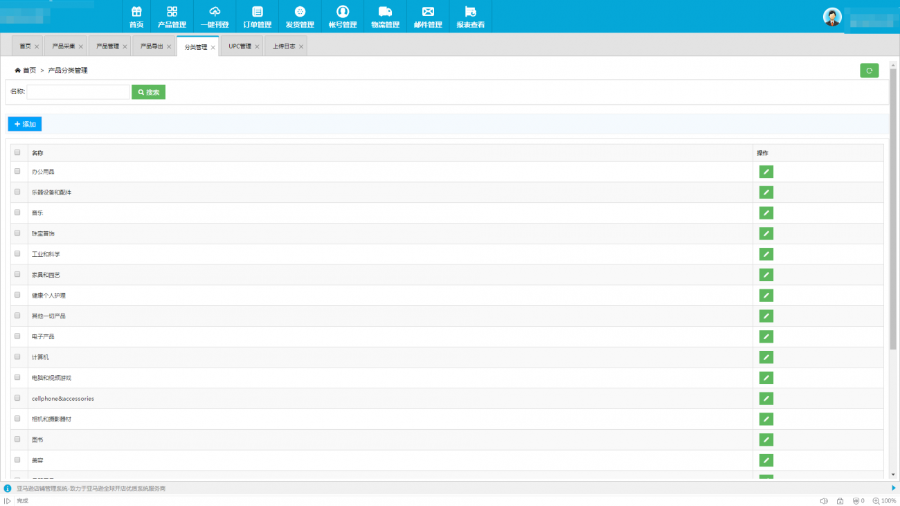The image size is (900, 506).
Task: Click the scrollbar down arrow
Action: pyautogui.click(x=893, y=475)
